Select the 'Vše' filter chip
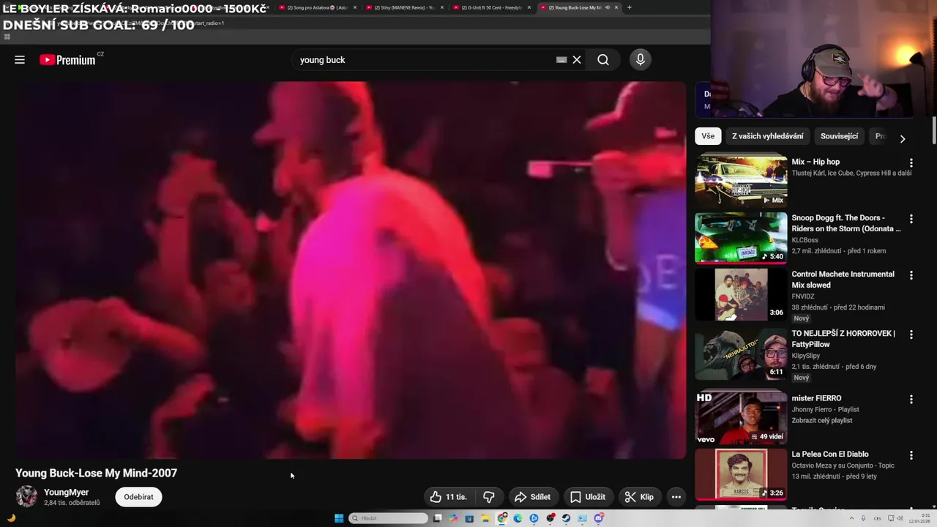Image resolution: width=937 pixels, height=527 pixels. (x=708, y=136)
